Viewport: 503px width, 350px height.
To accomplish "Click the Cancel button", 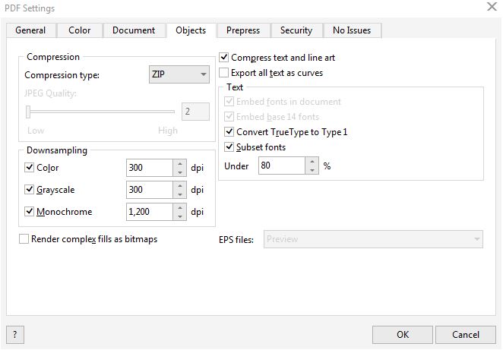I will click(465, 334).
